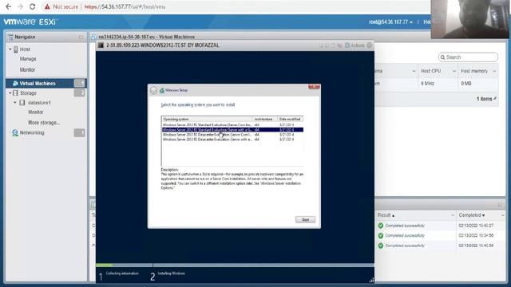511x287 pixels.
Task: Close the VM console with the round X icon
Action: coord(369,45)
